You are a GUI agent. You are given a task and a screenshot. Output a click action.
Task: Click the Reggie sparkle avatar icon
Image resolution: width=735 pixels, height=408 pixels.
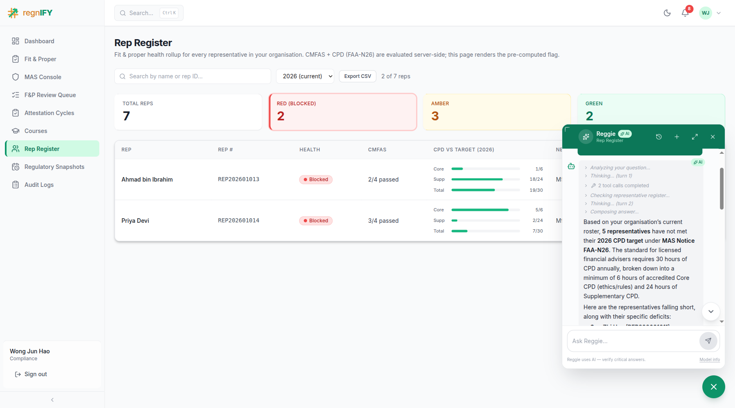[x=586, y=137]
